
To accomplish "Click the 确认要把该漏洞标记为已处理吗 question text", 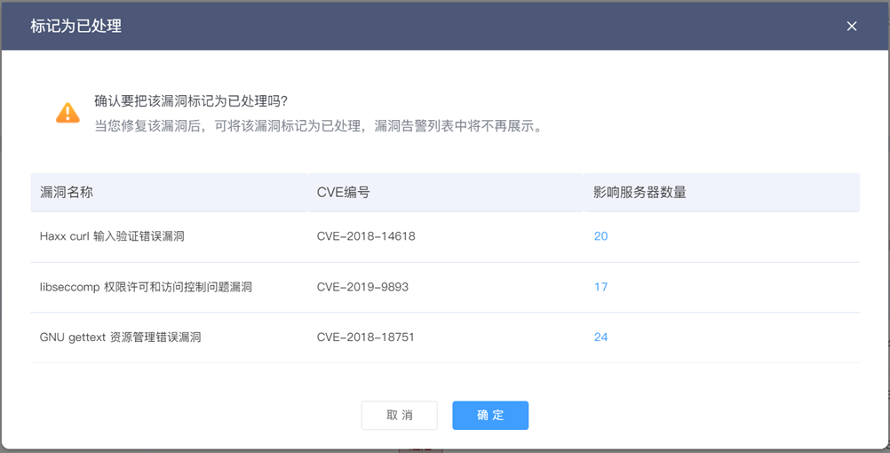I will pos(191,101).
